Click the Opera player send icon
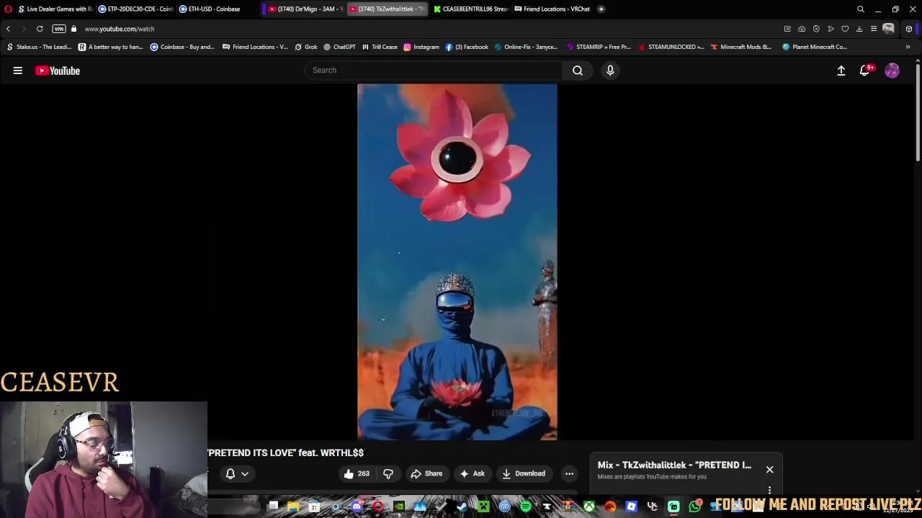The height and width of the screenshot is (518, 922). click(x=831, y=29)
